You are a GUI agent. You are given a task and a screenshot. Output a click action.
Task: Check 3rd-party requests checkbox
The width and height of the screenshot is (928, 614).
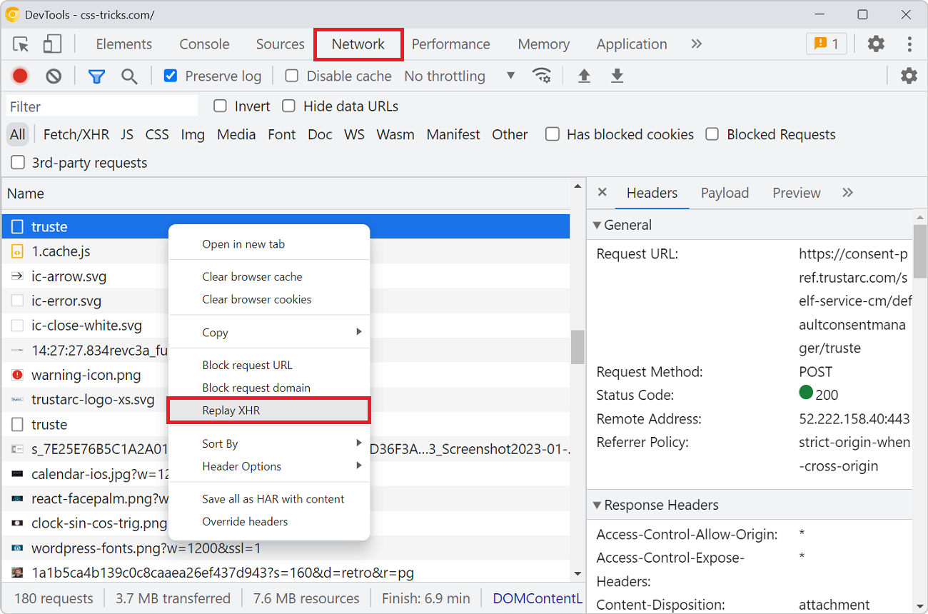click(17, 163)
